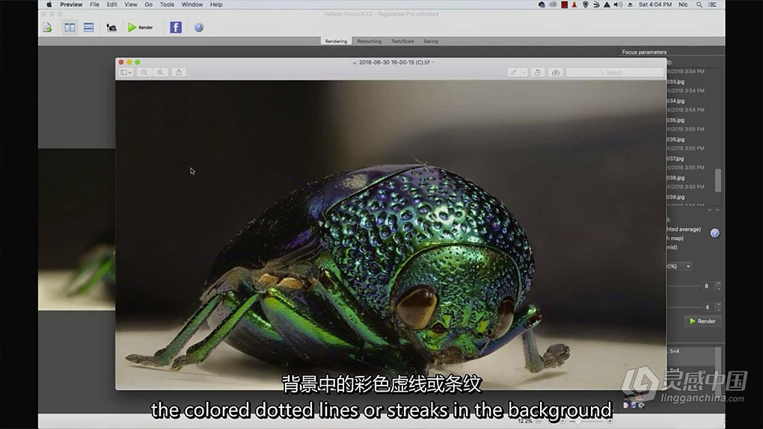This screenshot has height=429, width=763.
Task: Select the side-by-side view layout icon
Action: pyautogui.click(x=70, y=28)
